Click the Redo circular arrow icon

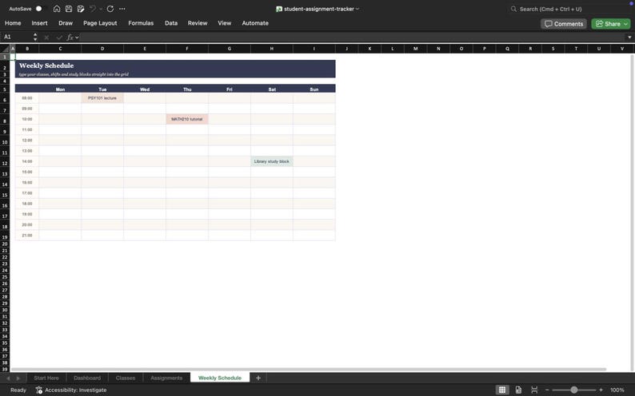click(110, 9)
